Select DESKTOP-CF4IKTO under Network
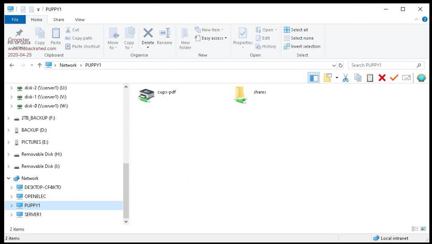432x244 pixels. 43,188
